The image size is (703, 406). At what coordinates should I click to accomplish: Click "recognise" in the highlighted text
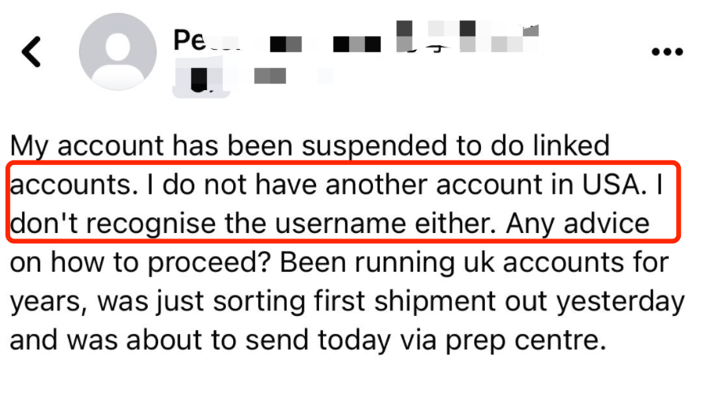point(151,224)
